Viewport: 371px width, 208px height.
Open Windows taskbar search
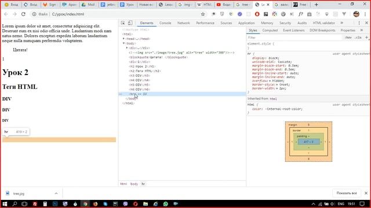[14, 204]
